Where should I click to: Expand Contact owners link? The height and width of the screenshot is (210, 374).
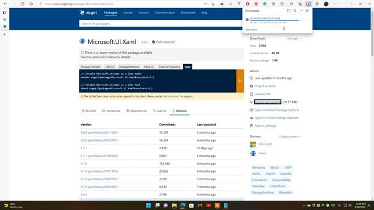[x=290, y=136]
